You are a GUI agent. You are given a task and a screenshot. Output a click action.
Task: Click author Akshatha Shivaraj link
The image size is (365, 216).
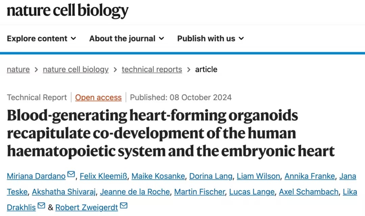(64, 192)
